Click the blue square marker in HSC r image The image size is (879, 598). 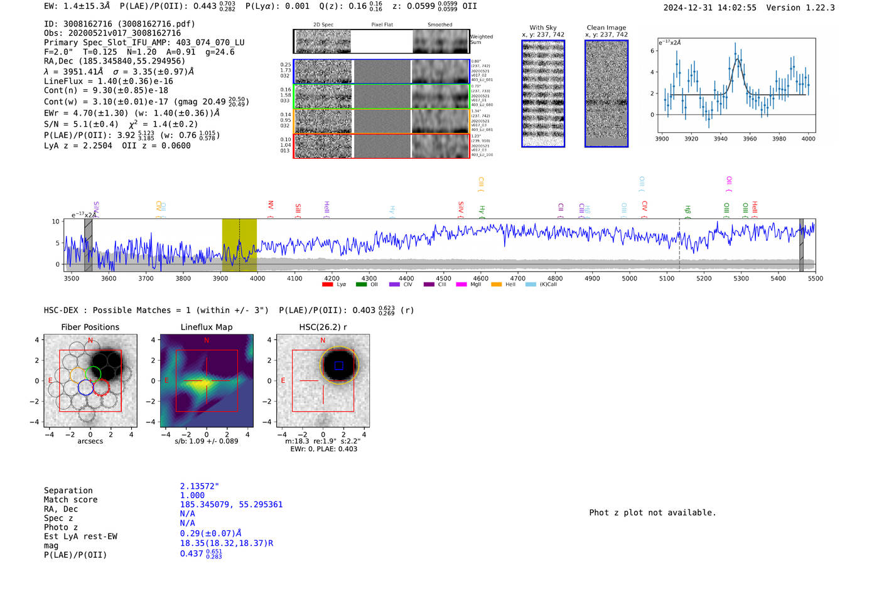coord(339,365)
